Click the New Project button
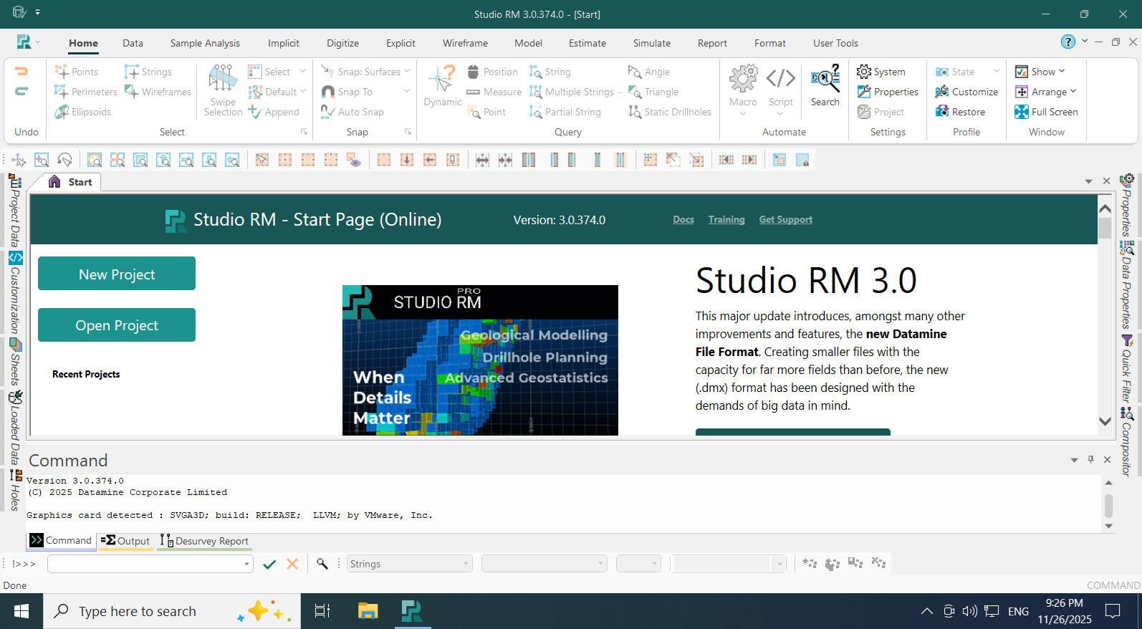The image size is (1142, 629). pos(117,274)
